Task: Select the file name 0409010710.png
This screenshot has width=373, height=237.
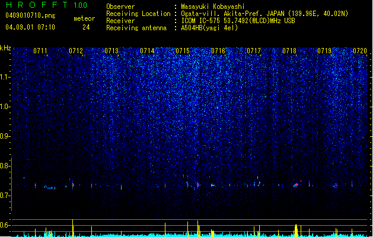Action: click(x=30, y=16)
